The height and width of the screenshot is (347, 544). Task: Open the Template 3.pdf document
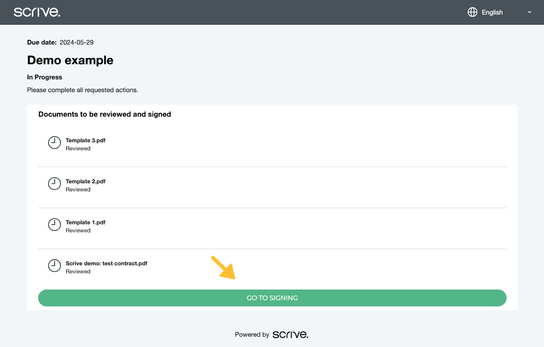[x=85, y=140]
